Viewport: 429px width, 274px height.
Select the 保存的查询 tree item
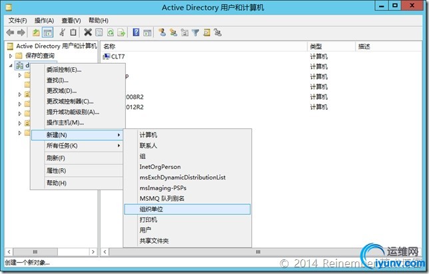(40, 56)
